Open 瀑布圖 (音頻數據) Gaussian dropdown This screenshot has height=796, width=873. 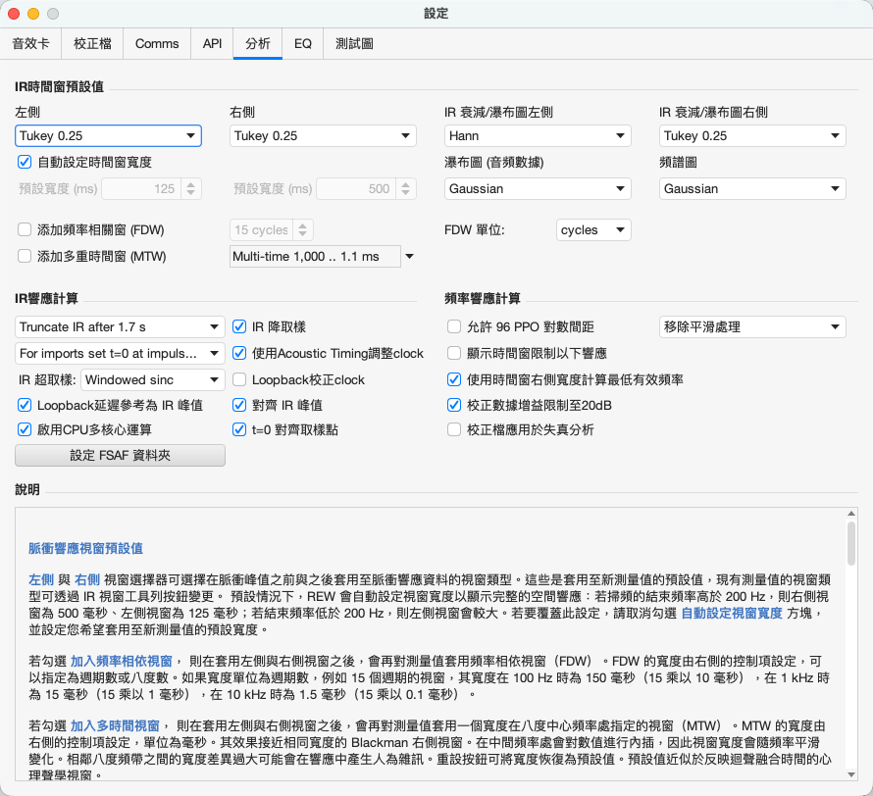538,188
